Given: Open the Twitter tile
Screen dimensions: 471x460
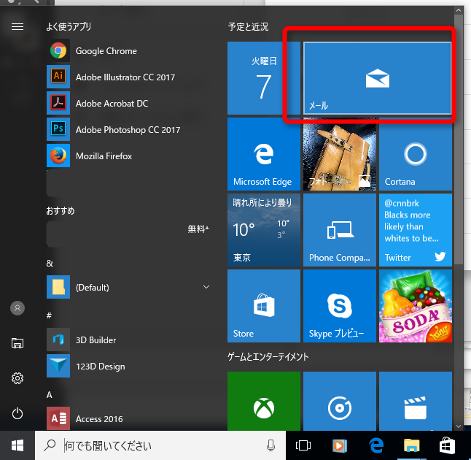Looking at the screenshot, I should [416, 230].
